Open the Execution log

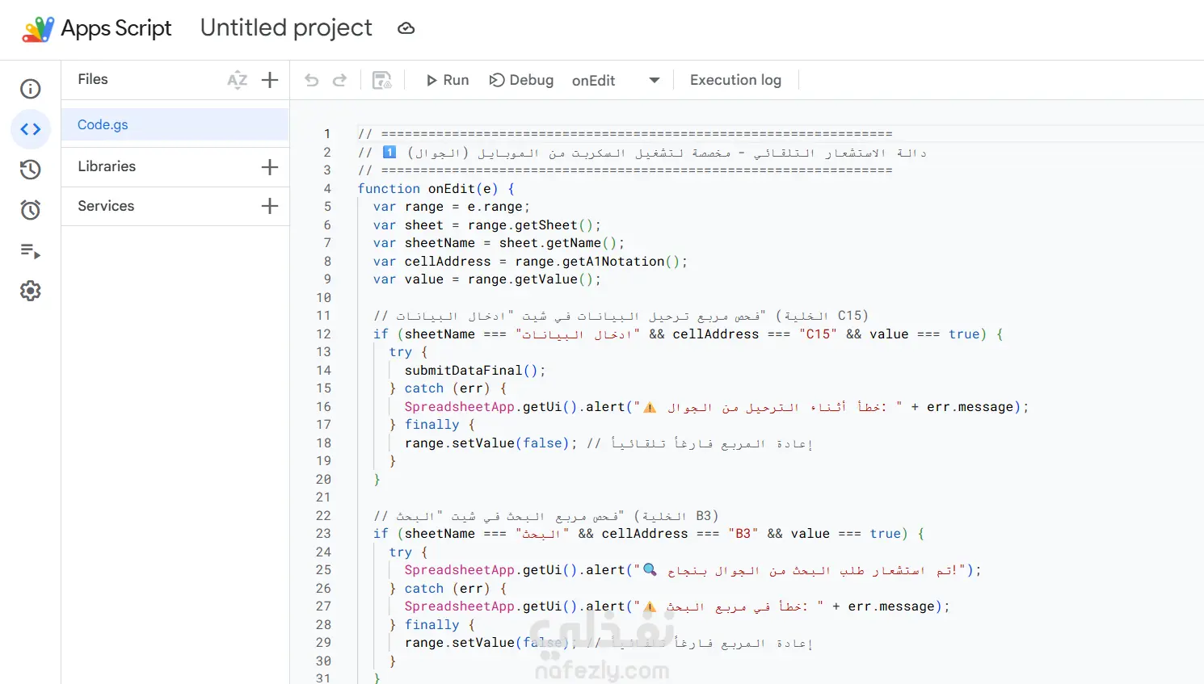click(x=735, y=80)
